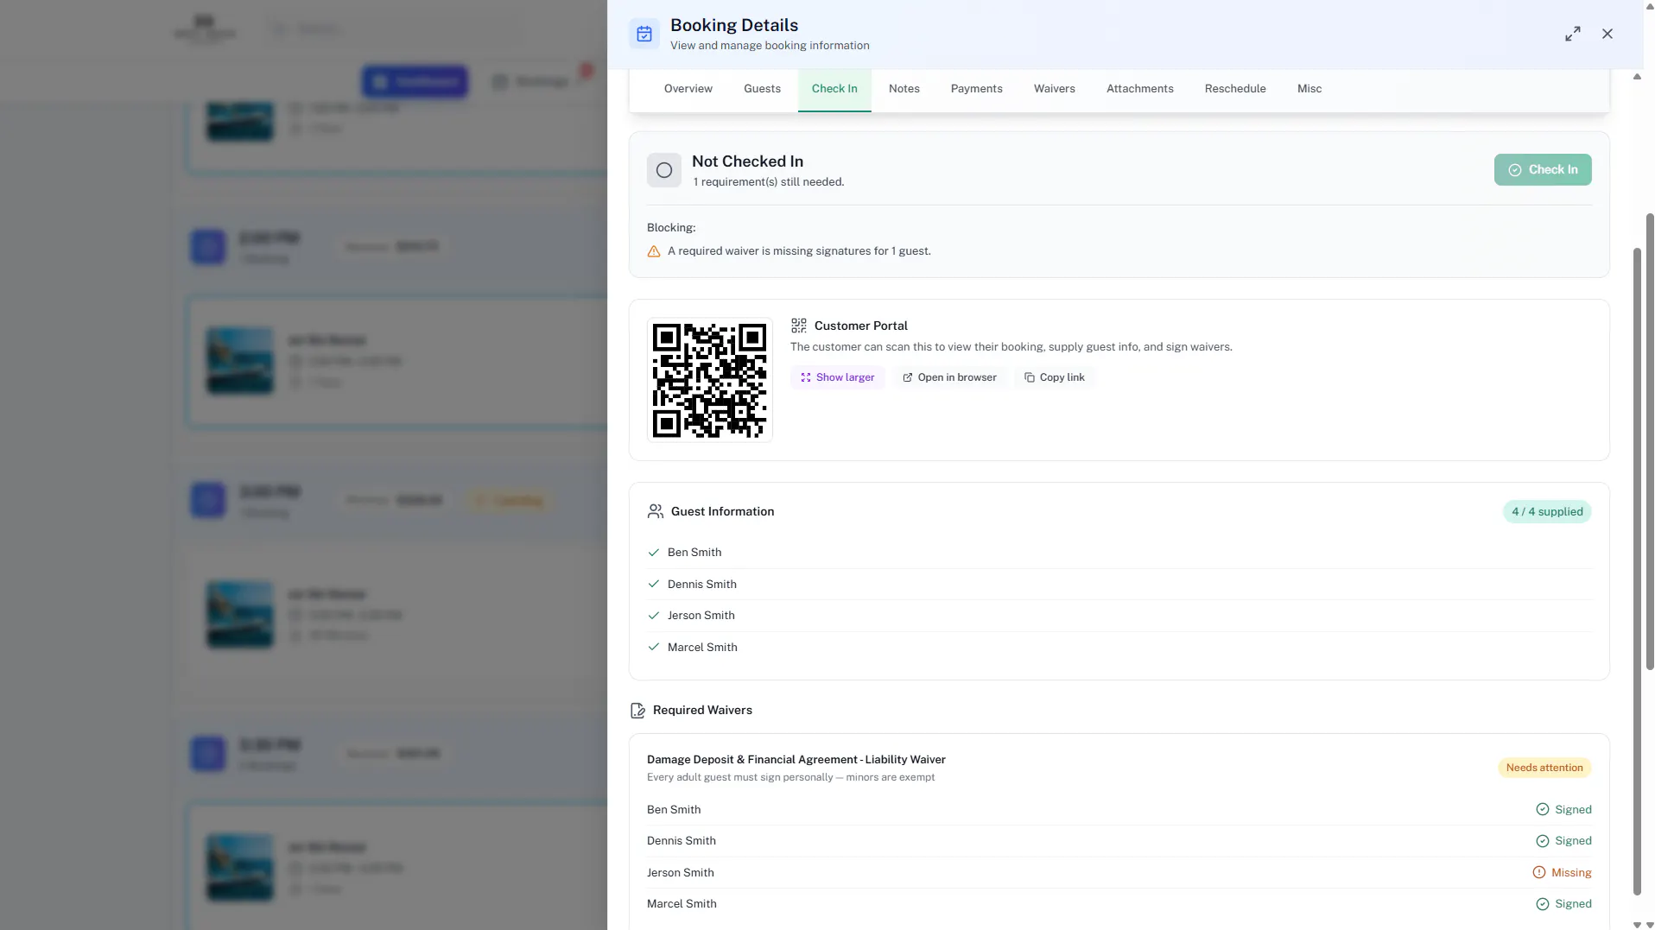
Task: Go to the Notes tab
Action: click(x=904, y=89)
